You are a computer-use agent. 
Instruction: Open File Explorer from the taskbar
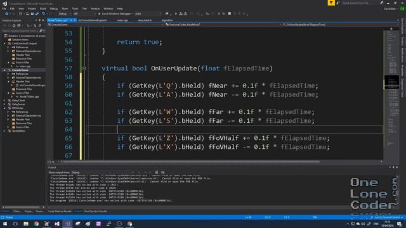pos(26,224)
